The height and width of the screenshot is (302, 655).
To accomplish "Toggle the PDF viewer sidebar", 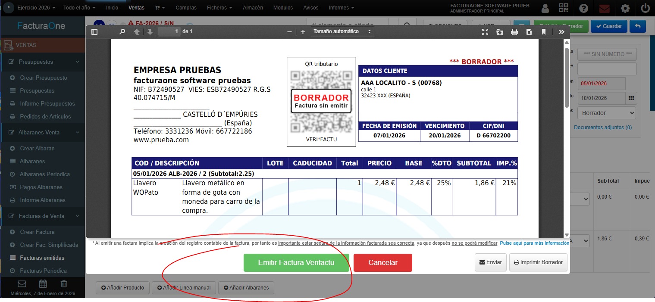I will (x=95, y=32).
